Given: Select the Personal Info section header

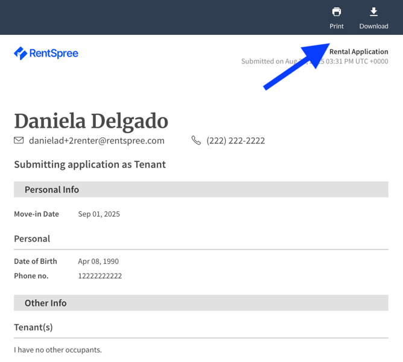Looking at the screenshot, I should pos(201,189).
